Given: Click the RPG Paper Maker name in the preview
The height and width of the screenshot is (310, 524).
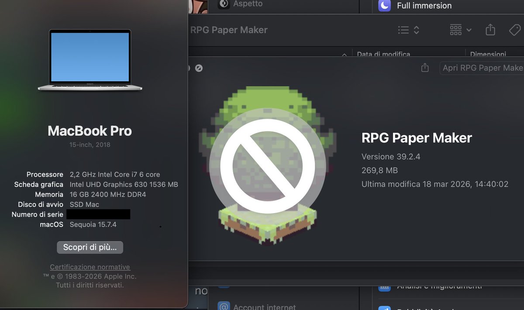Looking at the screenshot, I should click(x=417, y=138).
